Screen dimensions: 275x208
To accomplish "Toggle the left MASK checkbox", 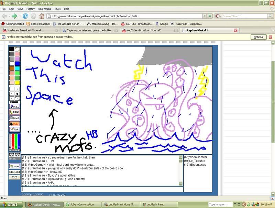I will click(12, 155).
